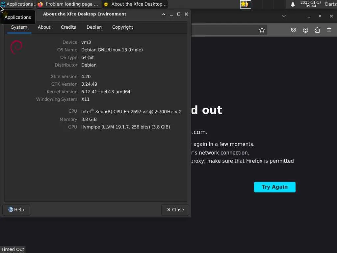Switch to the System tab
Screen dimensions: 337x253
coord(19,27)
